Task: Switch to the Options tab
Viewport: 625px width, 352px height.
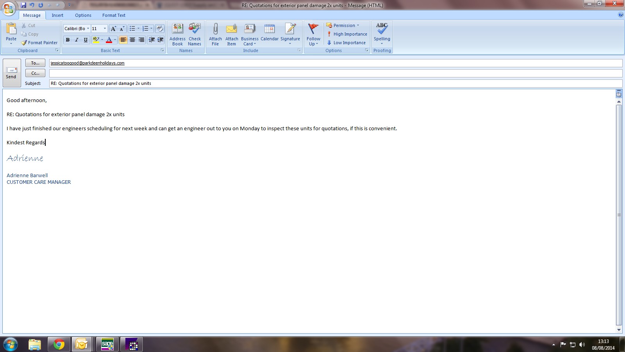Action: [83, 15]
